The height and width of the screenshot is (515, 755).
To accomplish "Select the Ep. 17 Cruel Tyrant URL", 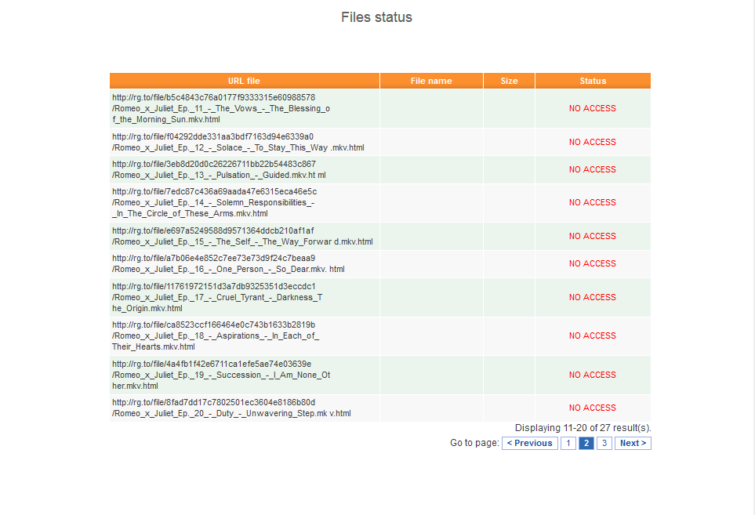I will pyautogui.click(x=217, y=297).
